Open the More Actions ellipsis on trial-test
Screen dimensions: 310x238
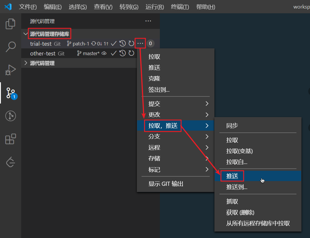(x=140, y=43)
